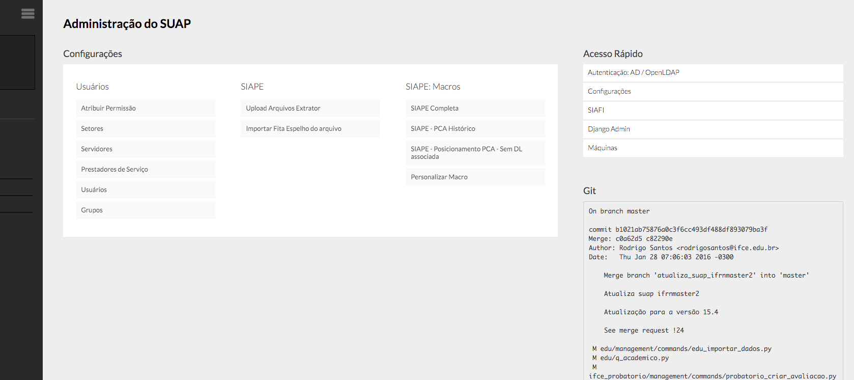This screenshot has height=380, width=854.
Task: Click the Author line with rodrigosantos email
Action: coord(684,248)
